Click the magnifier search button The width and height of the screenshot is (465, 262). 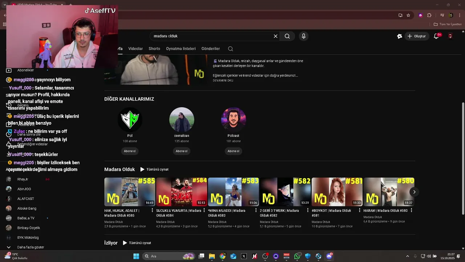point(287,36)
